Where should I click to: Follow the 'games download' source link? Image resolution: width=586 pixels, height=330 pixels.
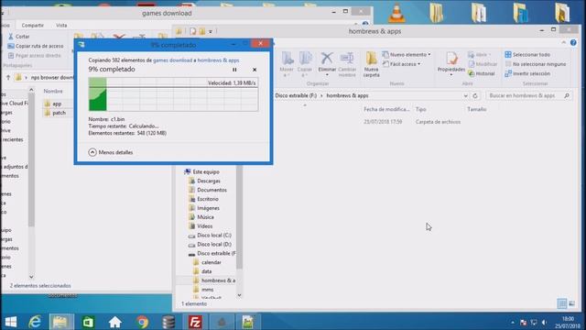pos(172,60)
